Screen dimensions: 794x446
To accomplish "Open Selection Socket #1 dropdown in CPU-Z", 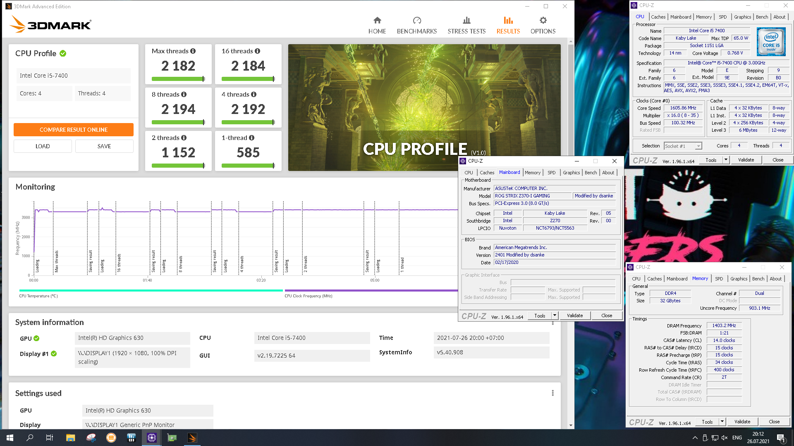I will 683,146.
